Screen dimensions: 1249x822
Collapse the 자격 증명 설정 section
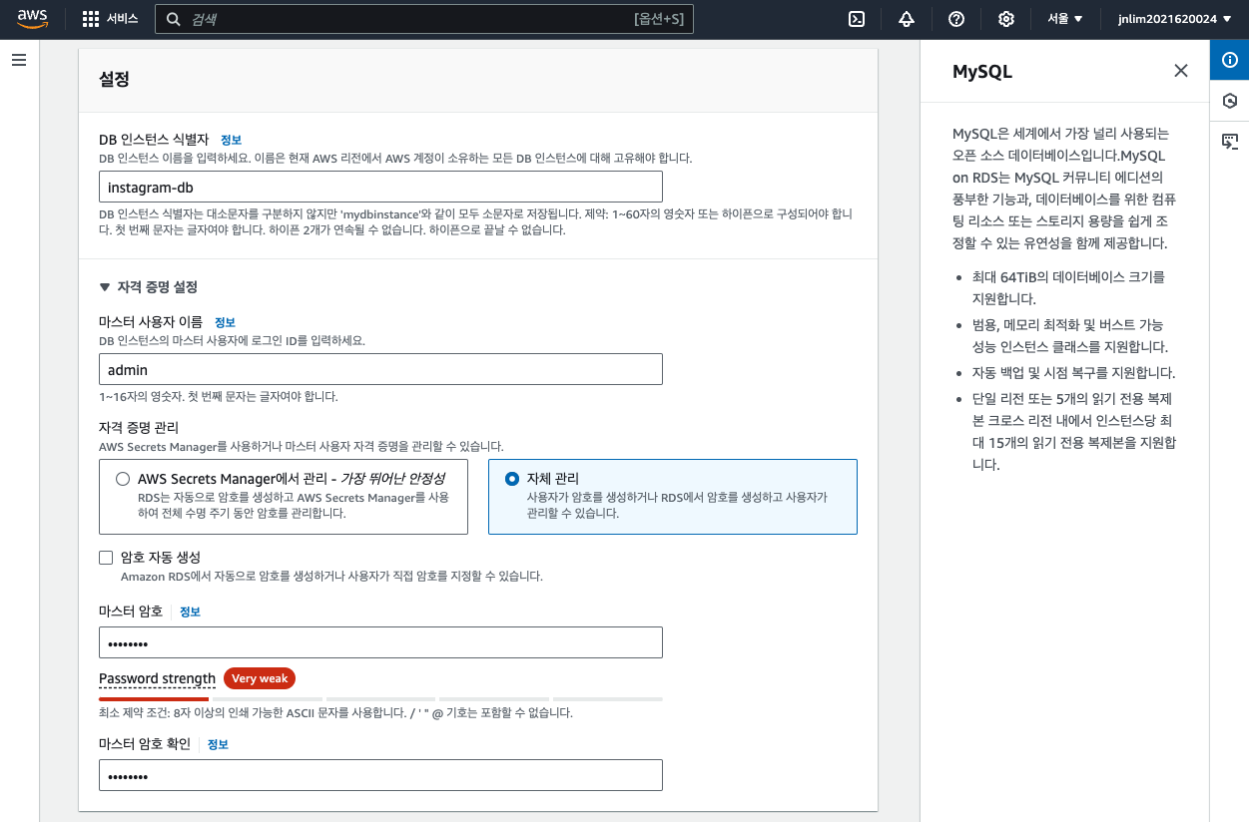point(148,287)
